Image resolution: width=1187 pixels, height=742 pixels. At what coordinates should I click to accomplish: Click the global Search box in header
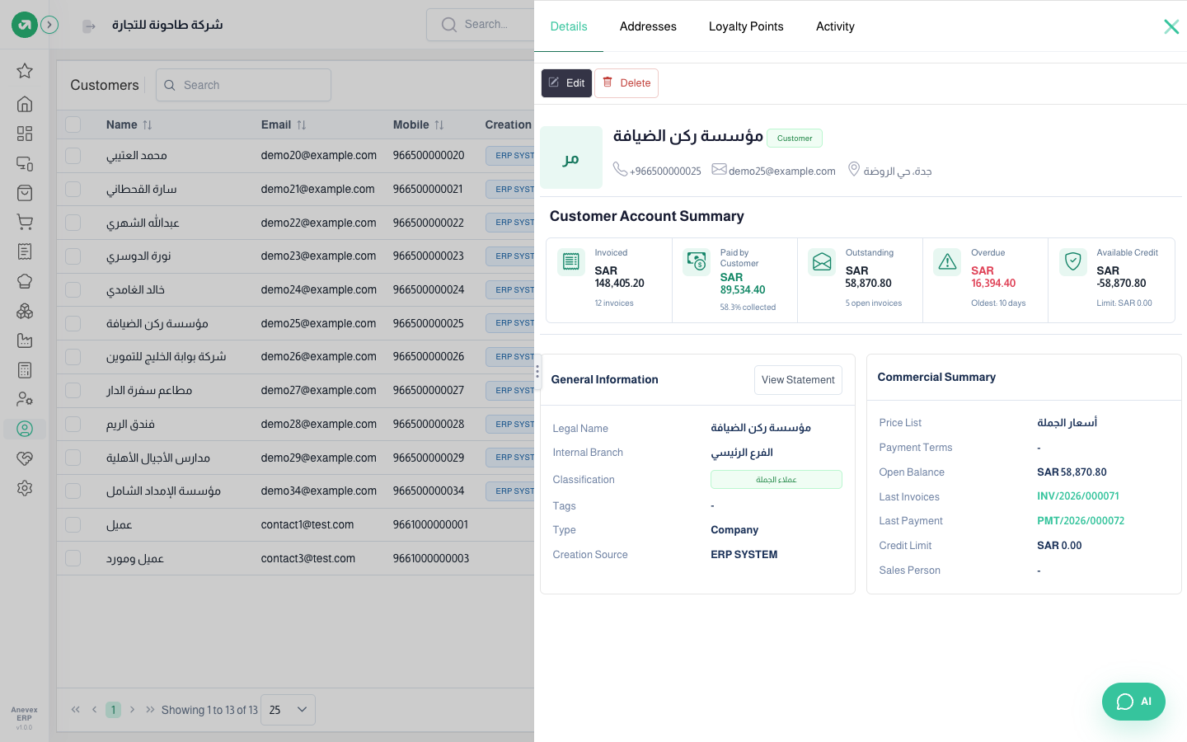click(x=480, y=25)
